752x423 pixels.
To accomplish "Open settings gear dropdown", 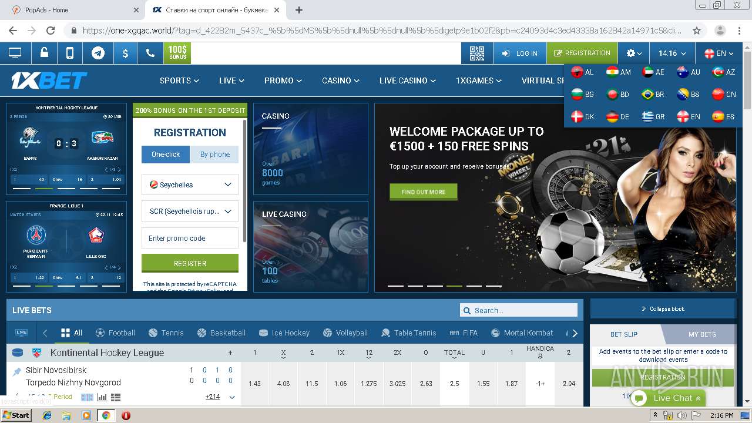I will coord(634,53).
